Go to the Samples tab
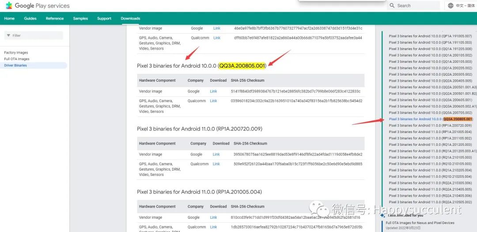Viewport: 477px width, 232px height. (x=80, y=19)
